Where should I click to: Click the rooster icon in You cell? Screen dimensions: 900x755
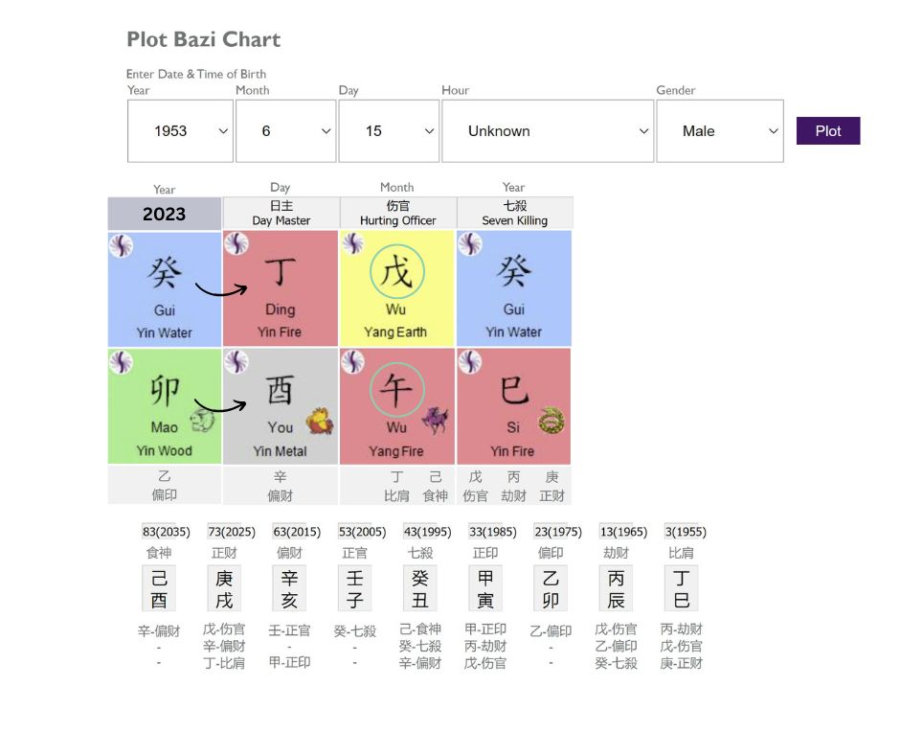point(320,422)
